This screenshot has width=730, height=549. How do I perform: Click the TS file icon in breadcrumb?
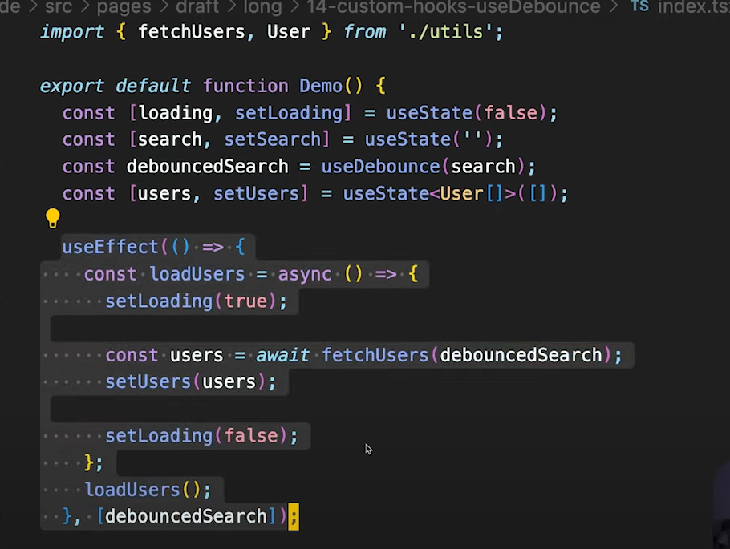coord(639,6)
